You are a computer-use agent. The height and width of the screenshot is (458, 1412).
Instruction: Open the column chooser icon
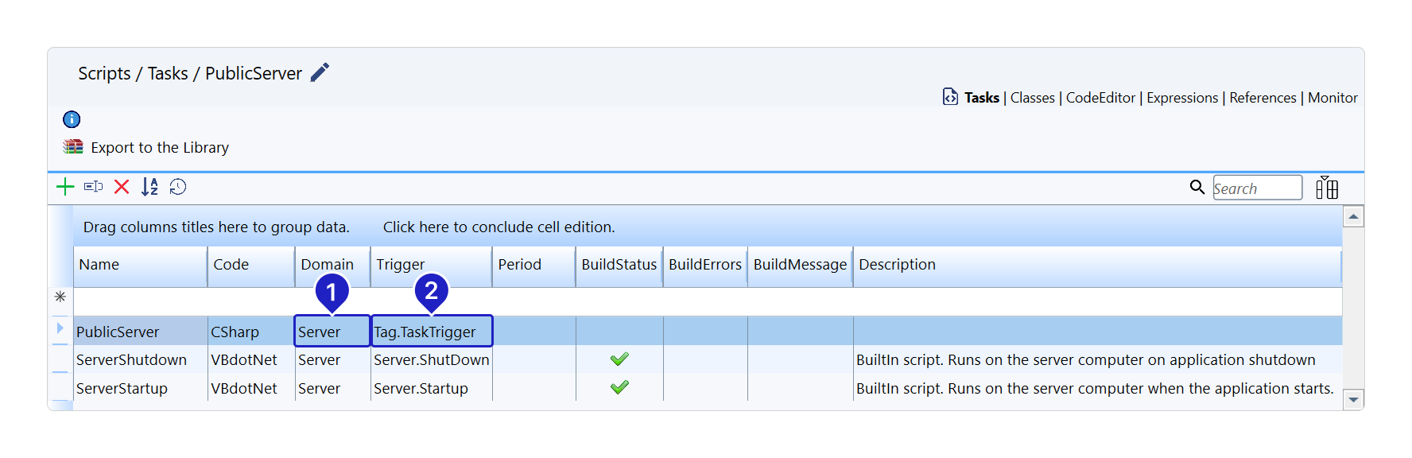(1326, 188)
